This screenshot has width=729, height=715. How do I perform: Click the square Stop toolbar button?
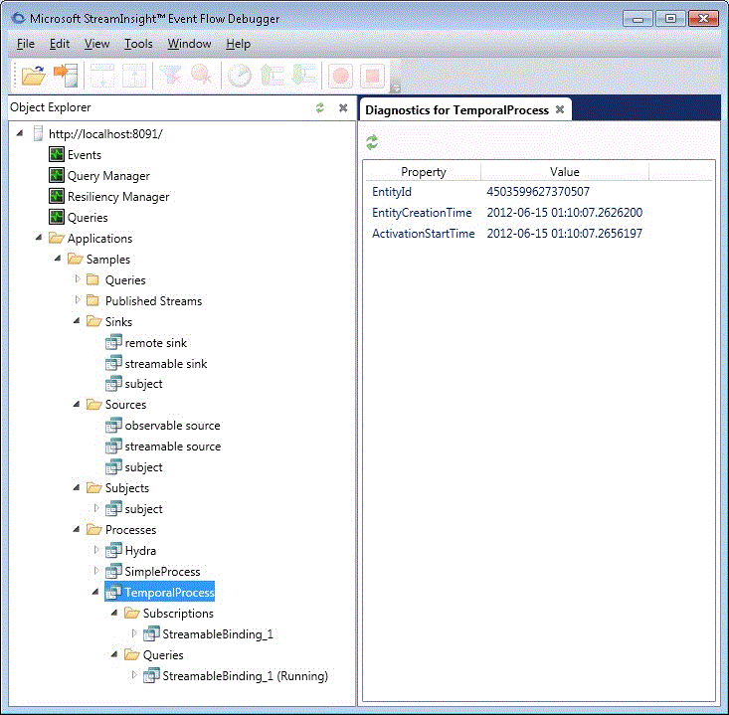(372, 76)
